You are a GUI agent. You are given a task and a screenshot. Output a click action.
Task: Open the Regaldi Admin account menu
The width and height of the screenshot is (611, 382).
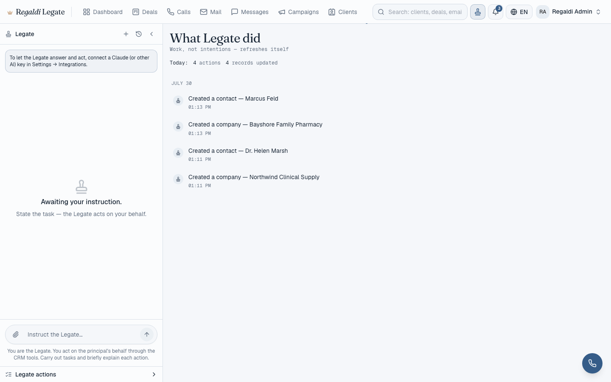569,12
